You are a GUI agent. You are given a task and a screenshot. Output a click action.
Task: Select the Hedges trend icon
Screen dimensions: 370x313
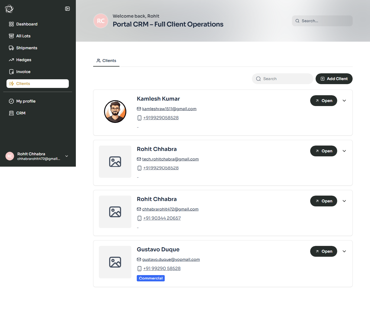pyautogui.click(x=11, y=60)
